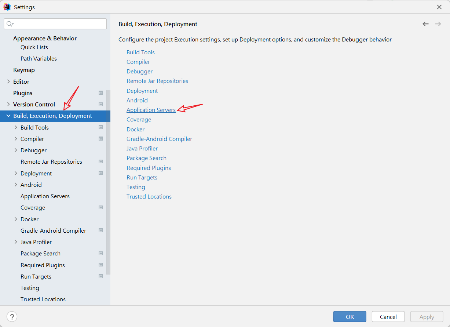Open the Docker link in right pane
Screen dimensions: 450x327
pyautogui.click(x=135, y=129)
